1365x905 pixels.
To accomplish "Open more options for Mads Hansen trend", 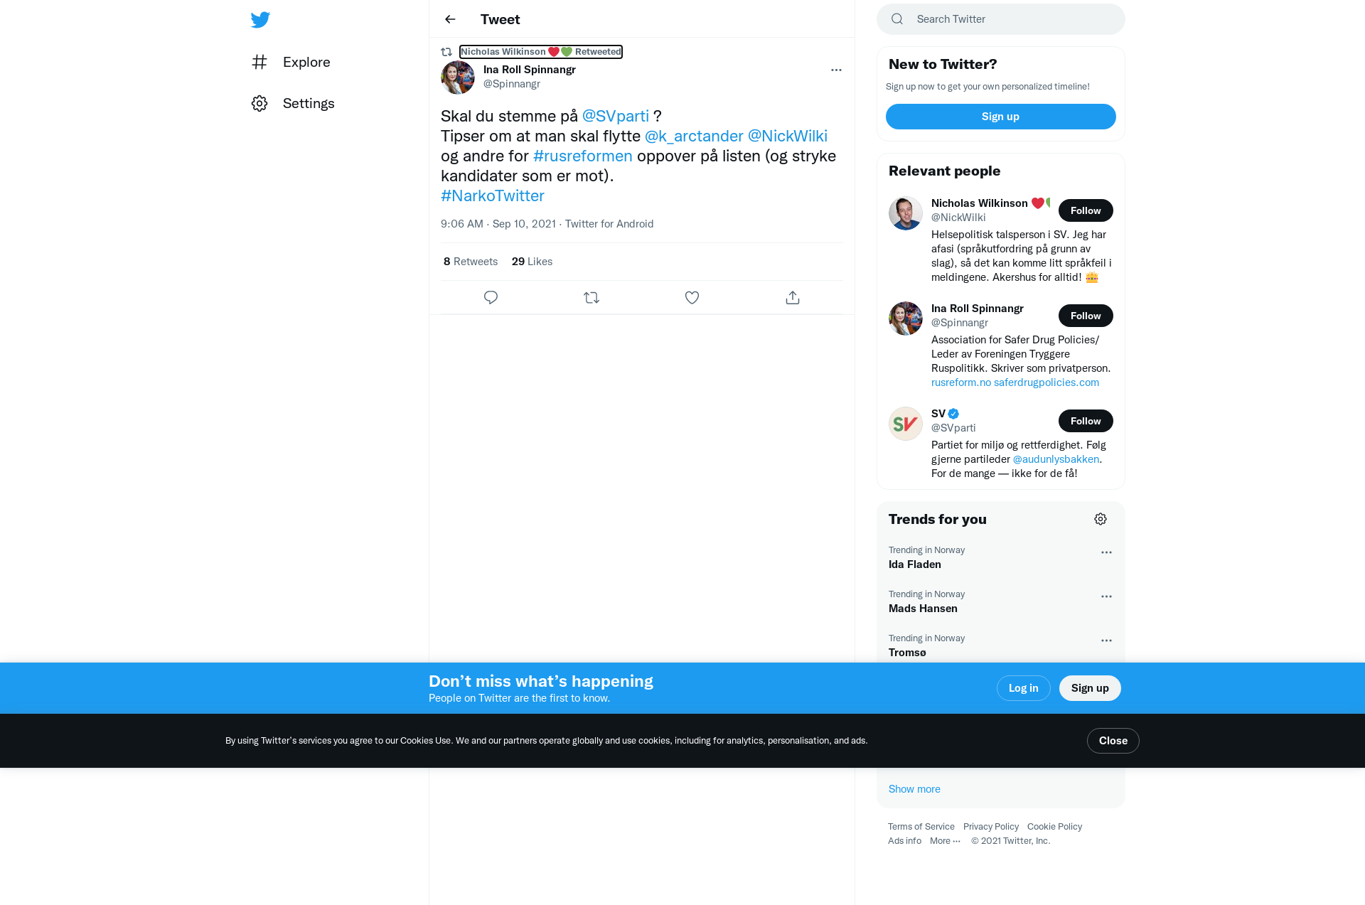I will pyautogui.click(x=1106, y=596).
